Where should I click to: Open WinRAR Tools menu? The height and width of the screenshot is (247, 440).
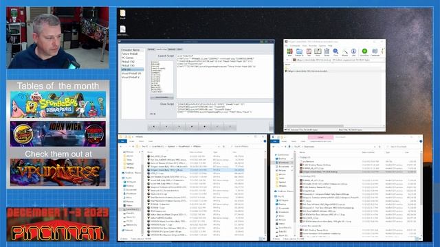(305, 46)
